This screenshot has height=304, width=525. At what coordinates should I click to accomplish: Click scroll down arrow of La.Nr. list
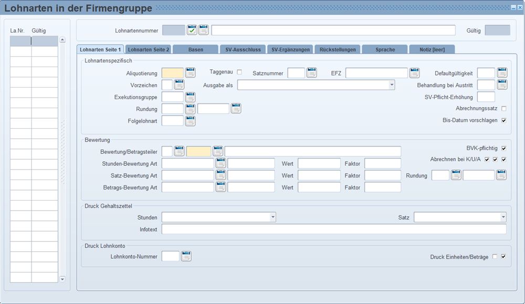point(62,279)
